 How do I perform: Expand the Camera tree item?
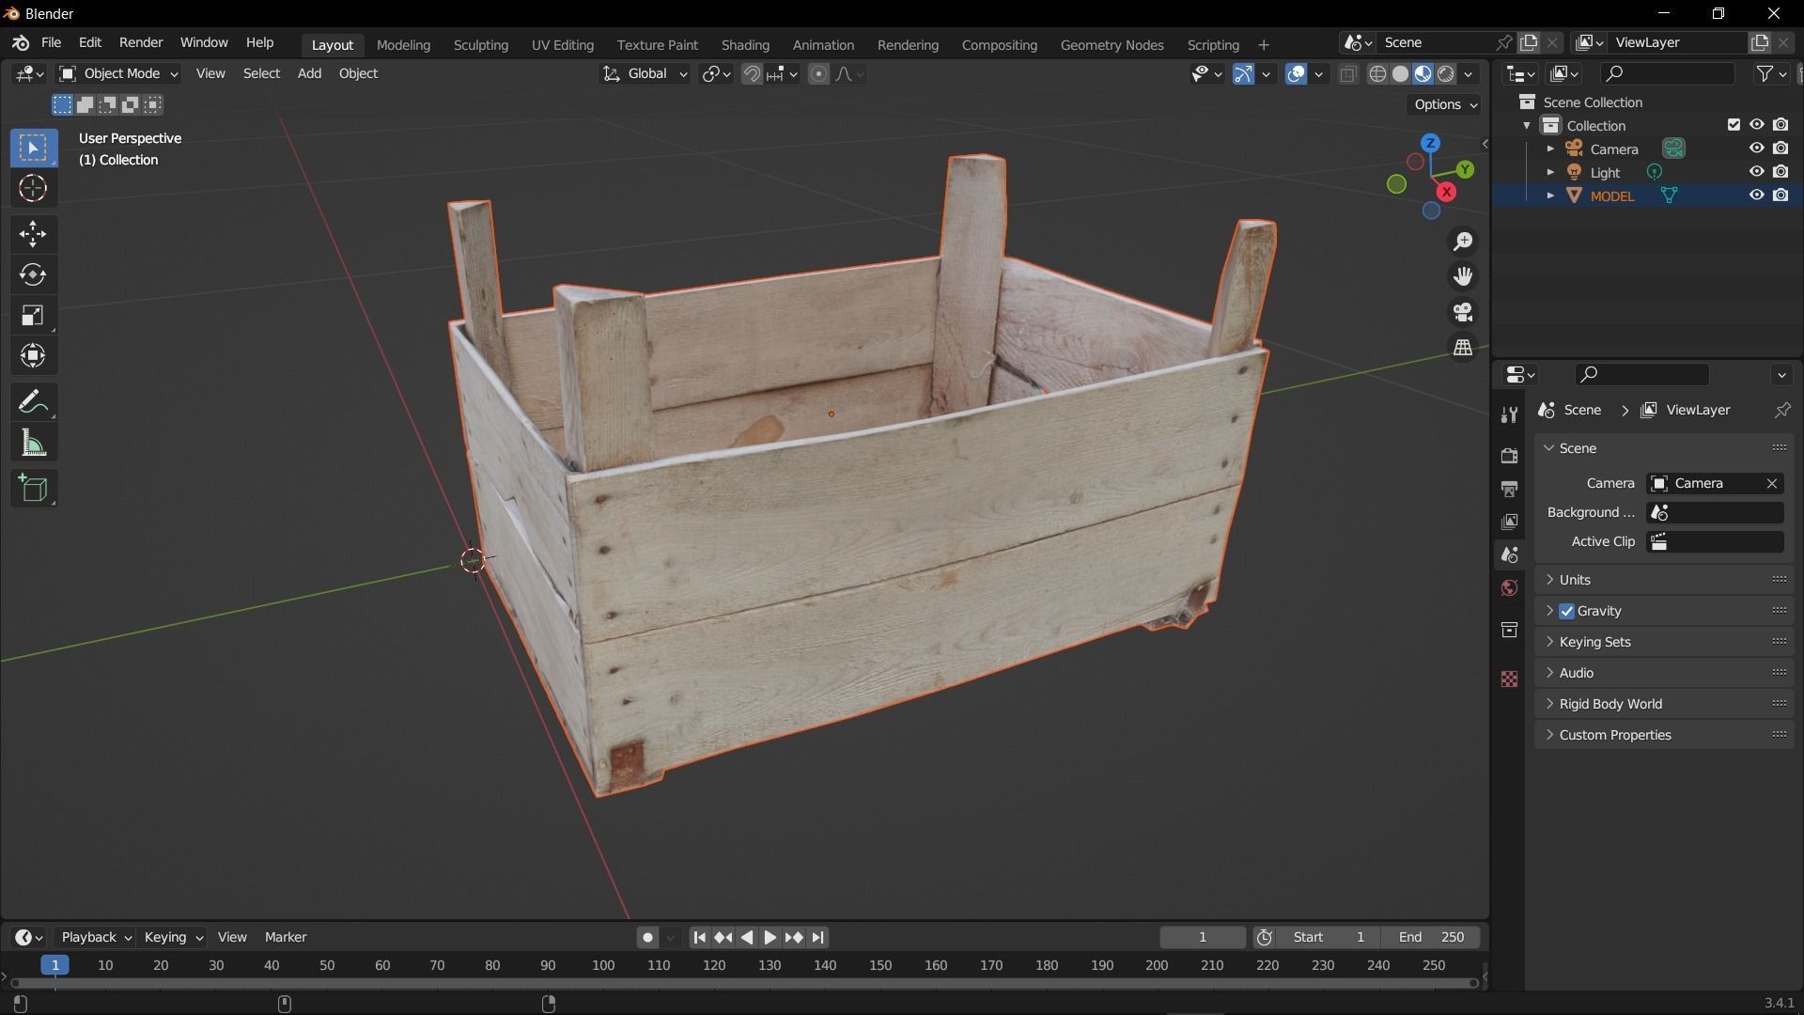coord(1550,148)
